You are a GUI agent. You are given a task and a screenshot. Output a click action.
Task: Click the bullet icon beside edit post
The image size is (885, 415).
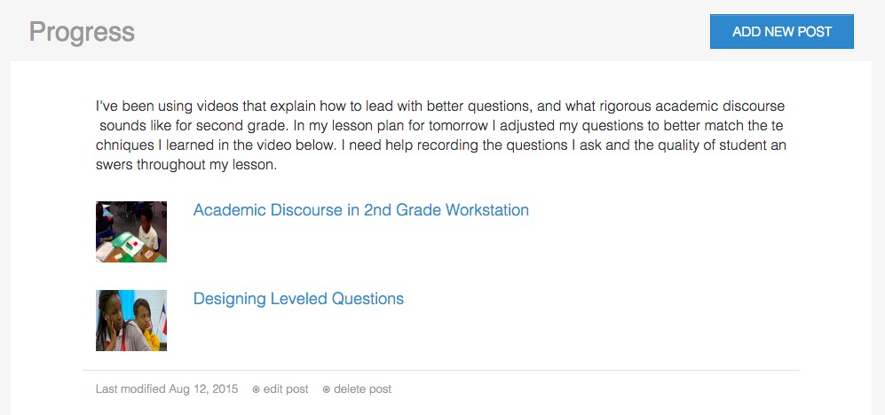click(x=256, y=389)
